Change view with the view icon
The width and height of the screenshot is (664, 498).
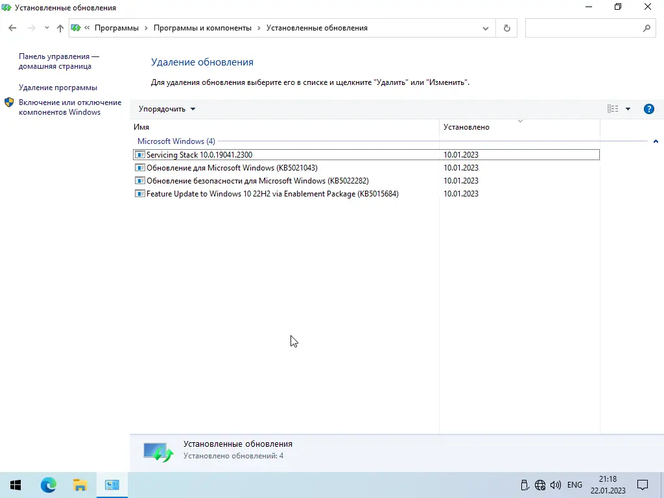pos(613,109)
